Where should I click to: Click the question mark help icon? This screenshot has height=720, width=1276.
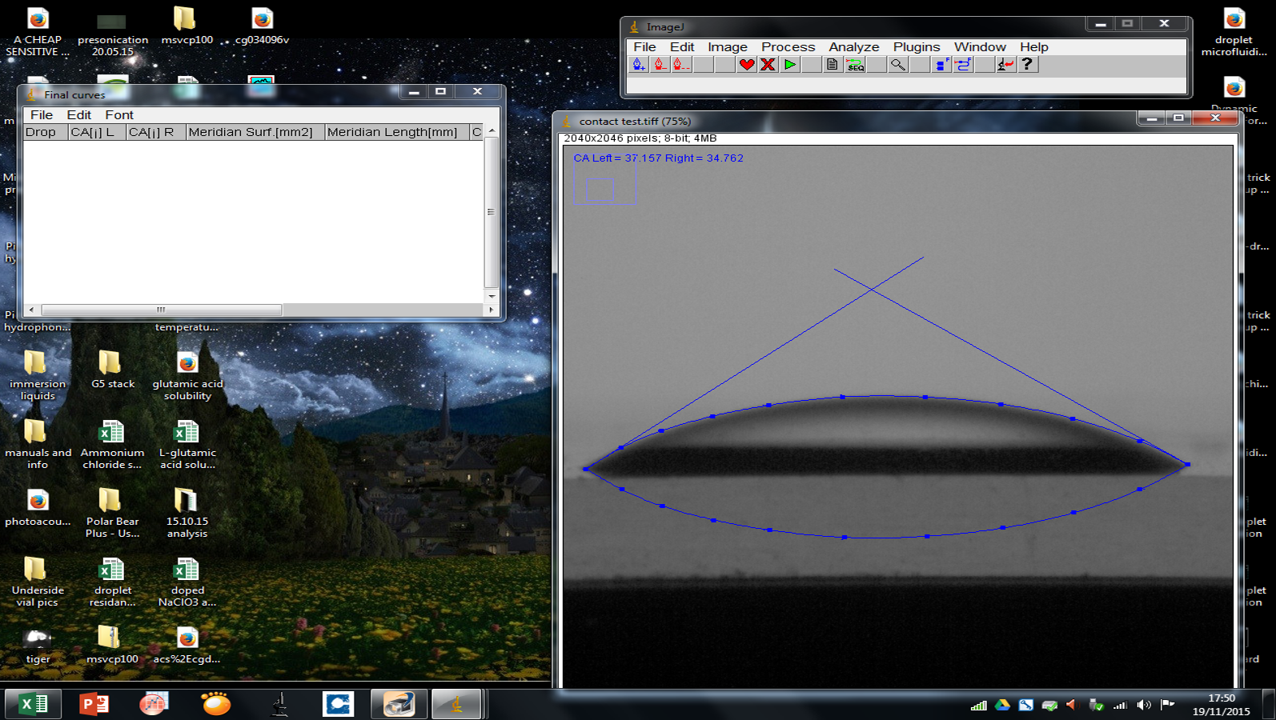(1027, 65)
